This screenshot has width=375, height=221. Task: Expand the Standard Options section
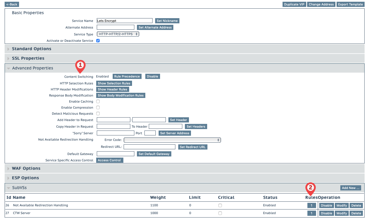[x=31, y=49]
